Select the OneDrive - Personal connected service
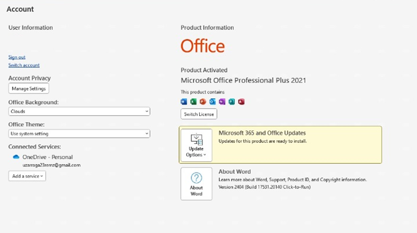Viewport: 417px width, 233px height. point(47,157)
